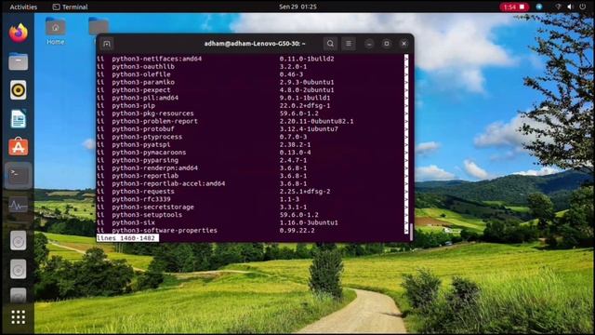
Task: Stop the screen recording indicator
Action: click(514, 7)
